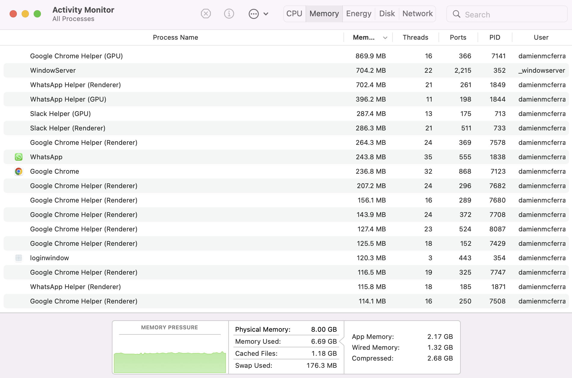Screen dimensions: 572x378
Task: Select the Google Chrome app icon
Action: [19, 171]
